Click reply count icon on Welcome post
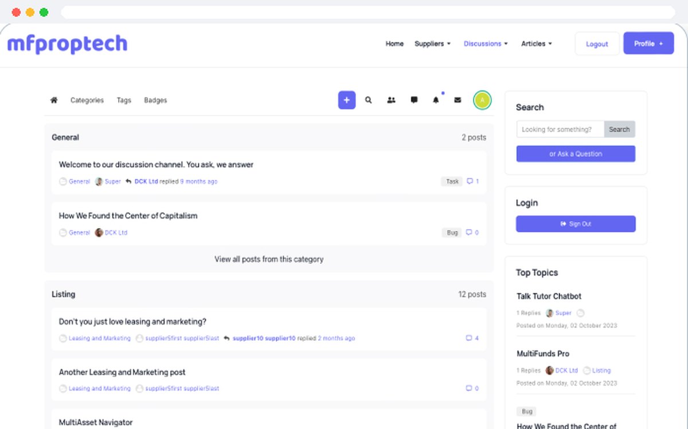 tap(470, 182)
